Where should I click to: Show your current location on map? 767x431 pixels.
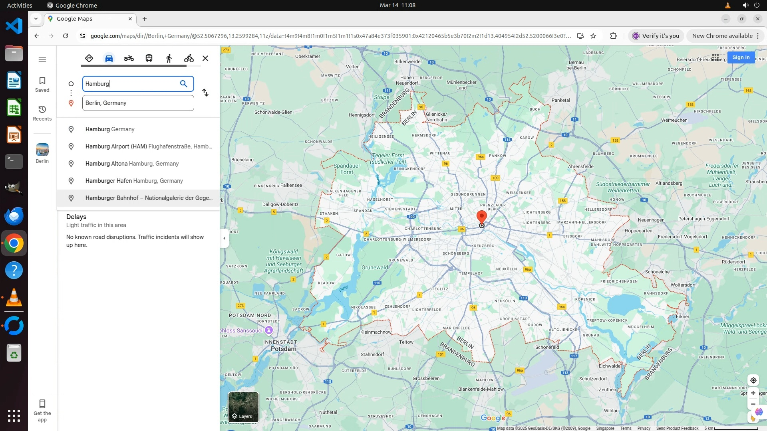pyautogui.click(x=753, y=380)
